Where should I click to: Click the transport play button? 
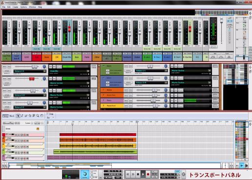point(143,174)
